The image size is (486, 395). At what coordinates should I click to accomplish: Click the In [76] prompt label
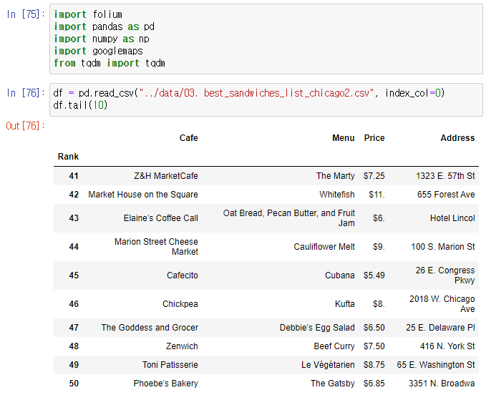point(26,93)
